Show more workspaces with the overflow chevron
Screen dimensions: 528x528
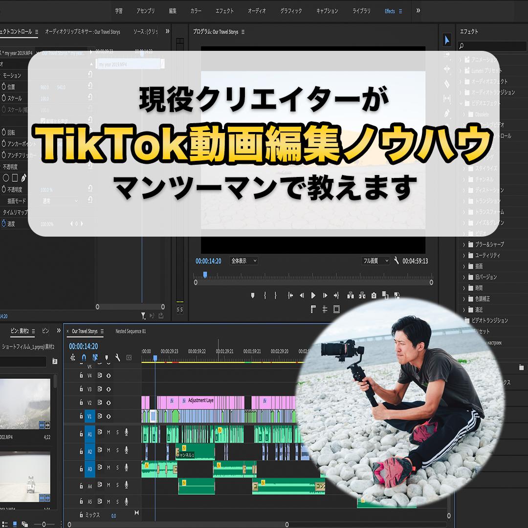click(x=418, y=10)
